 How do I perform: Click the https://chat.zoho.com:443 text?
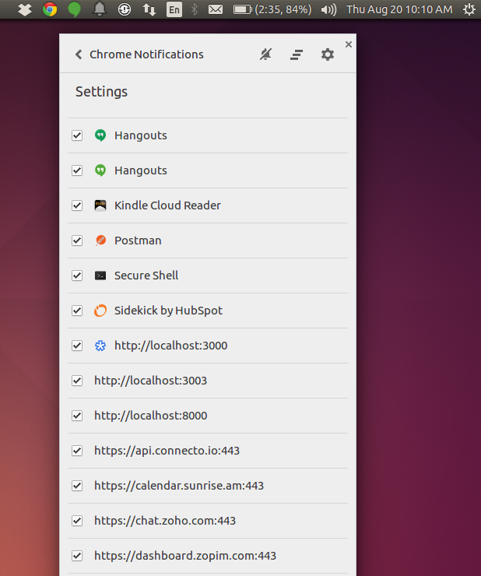(165, 521)
